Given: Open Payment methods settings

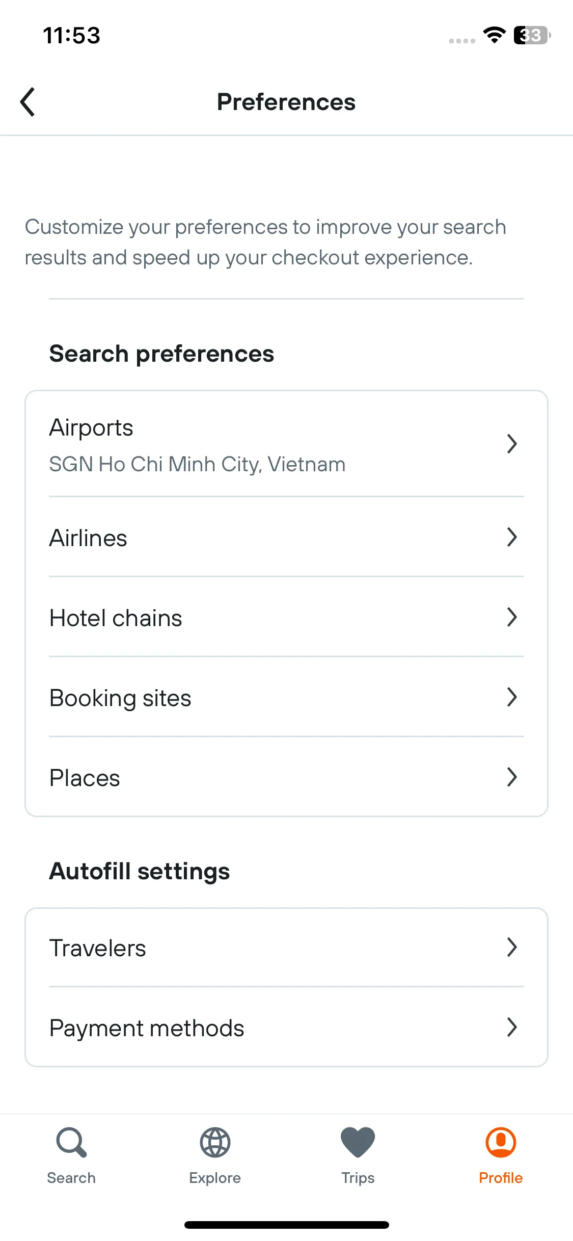Looking at the screenshot, I should pos(286,1028).
